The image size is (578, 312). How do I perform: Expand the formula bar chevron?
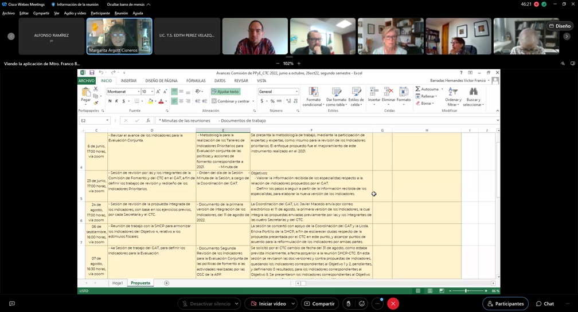[498, 120]
